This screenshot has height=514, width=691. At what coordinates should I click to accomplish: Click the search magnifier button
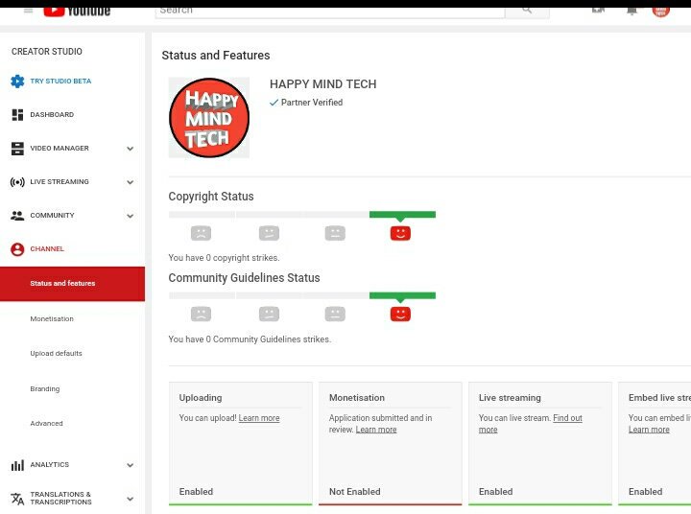coord(527,11)
